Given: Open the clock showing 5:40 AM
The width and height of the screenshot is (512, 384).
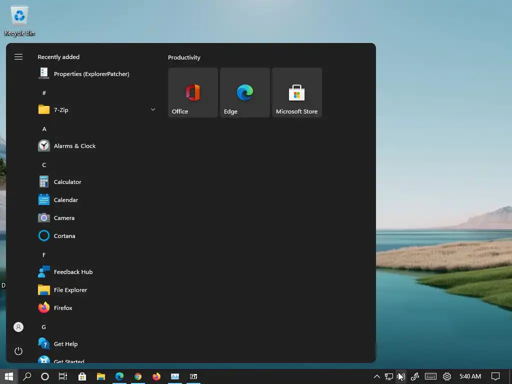Looking at the screenshot, I should [x=470, y=376].
